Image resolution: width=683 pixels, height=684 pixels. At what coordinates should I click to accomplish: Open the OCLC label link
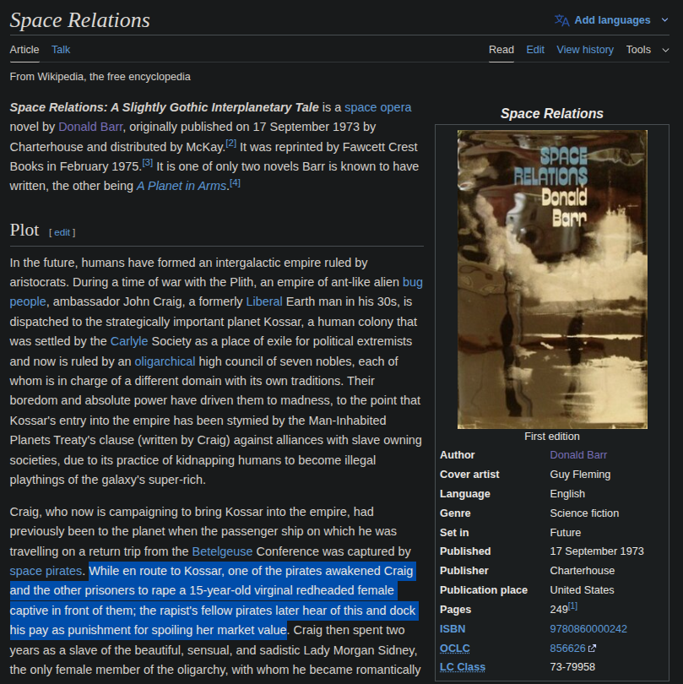pos(454,649)
